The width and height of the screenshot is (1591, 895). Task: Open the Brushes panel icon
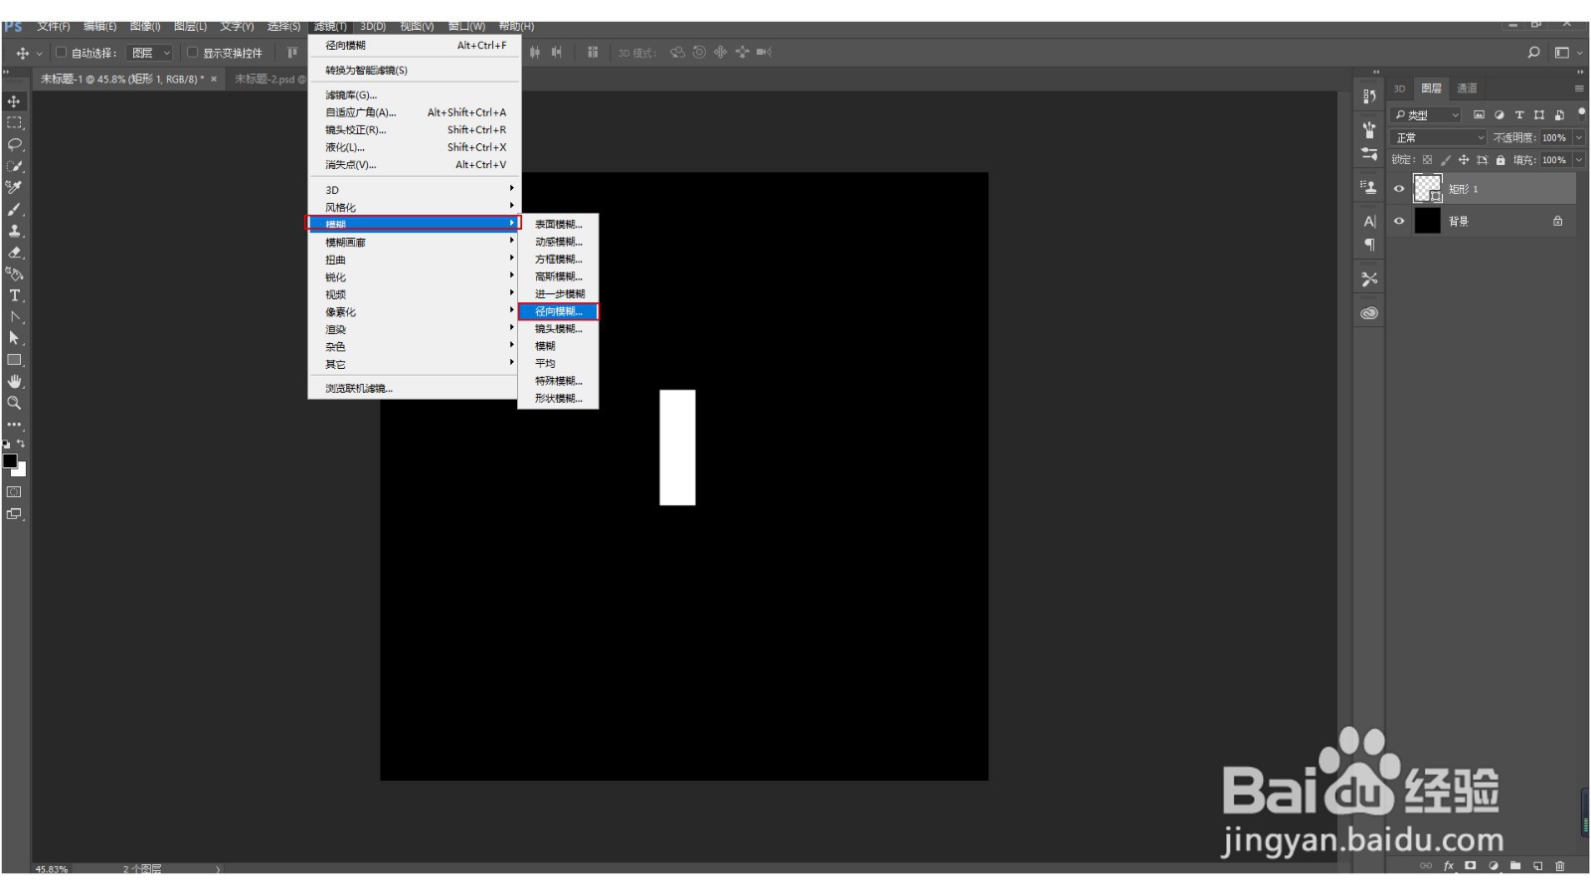coord(1369,130)
